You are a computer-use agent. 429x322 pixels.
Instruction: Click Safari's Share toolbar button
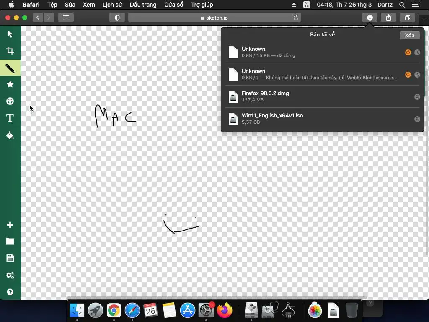tap(388, 18)
